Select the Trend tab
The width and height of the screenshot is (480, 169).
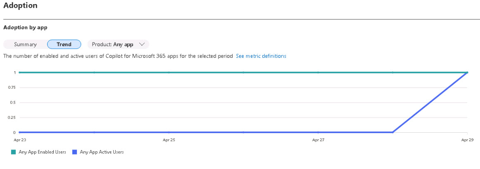tap(64, 45)
